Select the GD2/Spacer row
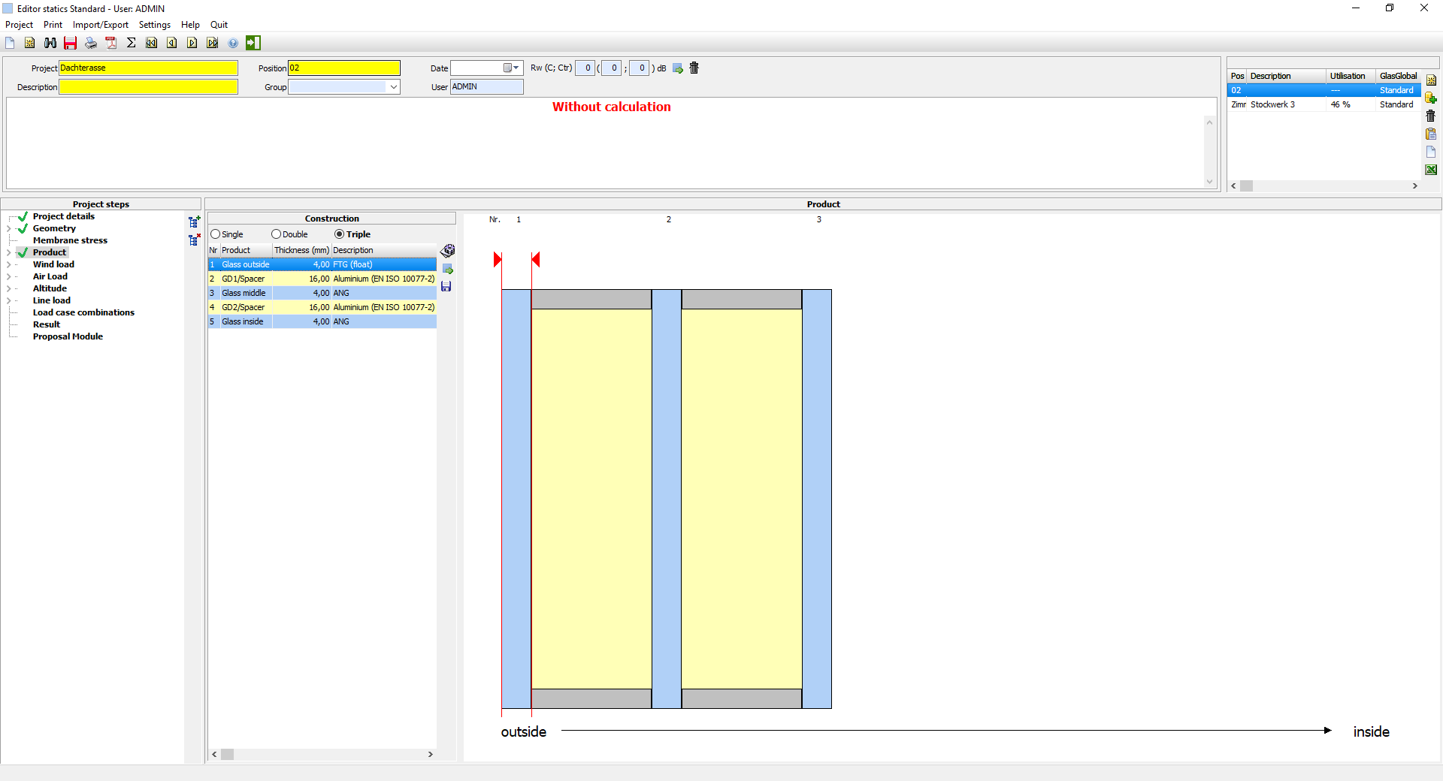This screenshot has width=1443, height=781. (x=322, y=307)
